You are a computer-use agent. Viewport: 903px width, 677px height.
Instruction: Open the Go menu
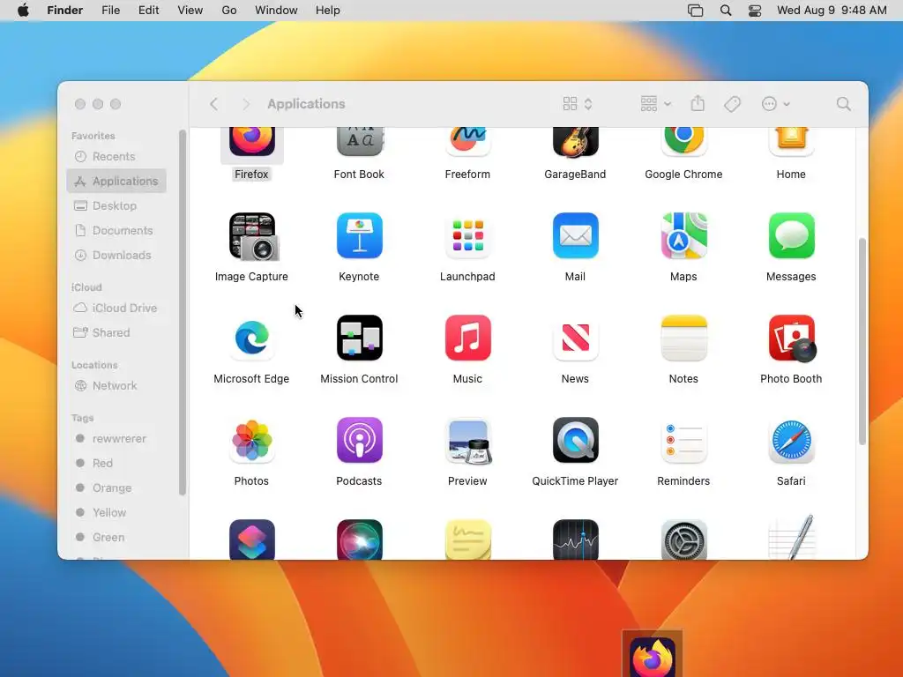pyautogui.click(x=229, y=11)
